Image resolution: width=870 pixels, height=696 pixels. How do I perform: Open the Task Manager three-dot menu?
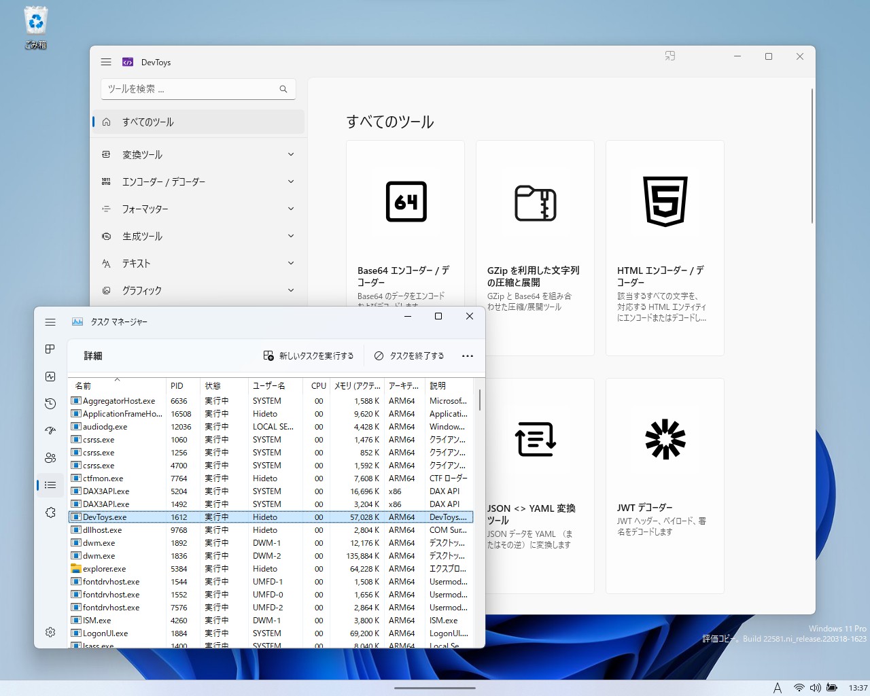[467, 355]
